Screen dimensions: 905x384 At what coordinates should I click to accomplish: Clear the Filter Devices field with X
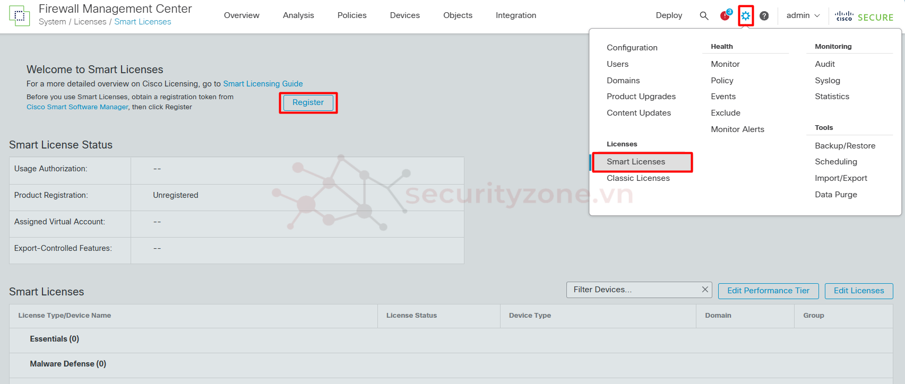coord(705,290)
